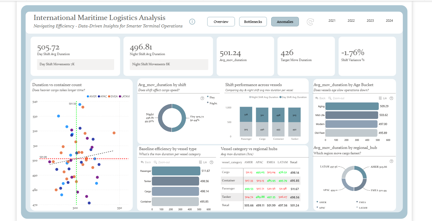Click the LATAM legend color dot in scatter chart
Image resolution: width=432 pixels, height=221 pixels.
120,97
